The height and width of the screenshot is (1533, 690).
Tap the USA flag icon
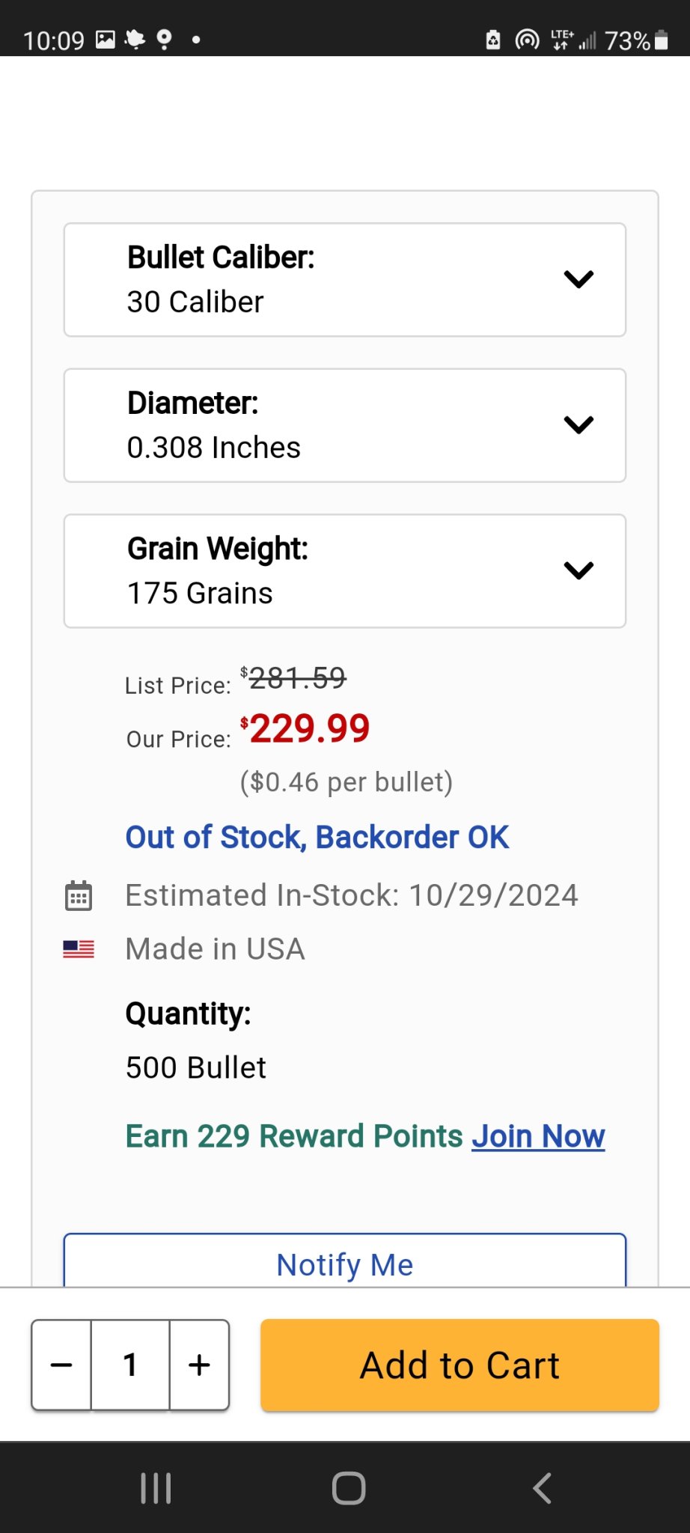click(x=79, y=949)
